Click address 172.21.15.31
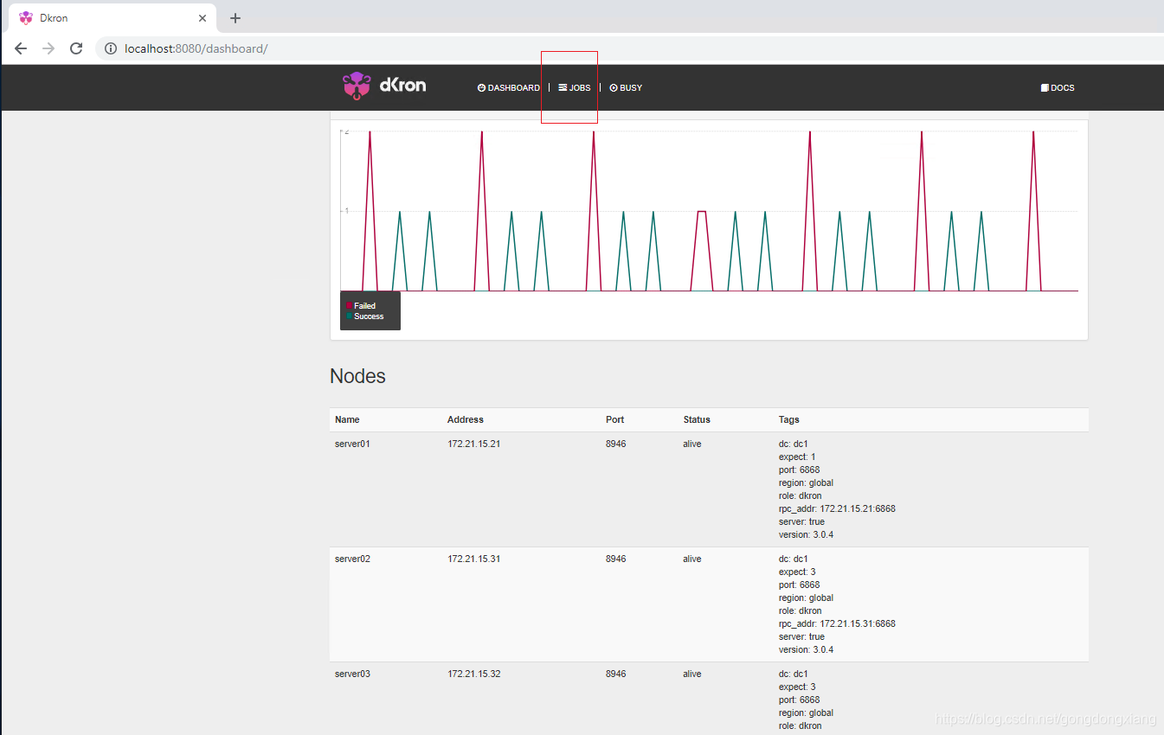This screenshot has height=735, width=1164. click(474, 559)
